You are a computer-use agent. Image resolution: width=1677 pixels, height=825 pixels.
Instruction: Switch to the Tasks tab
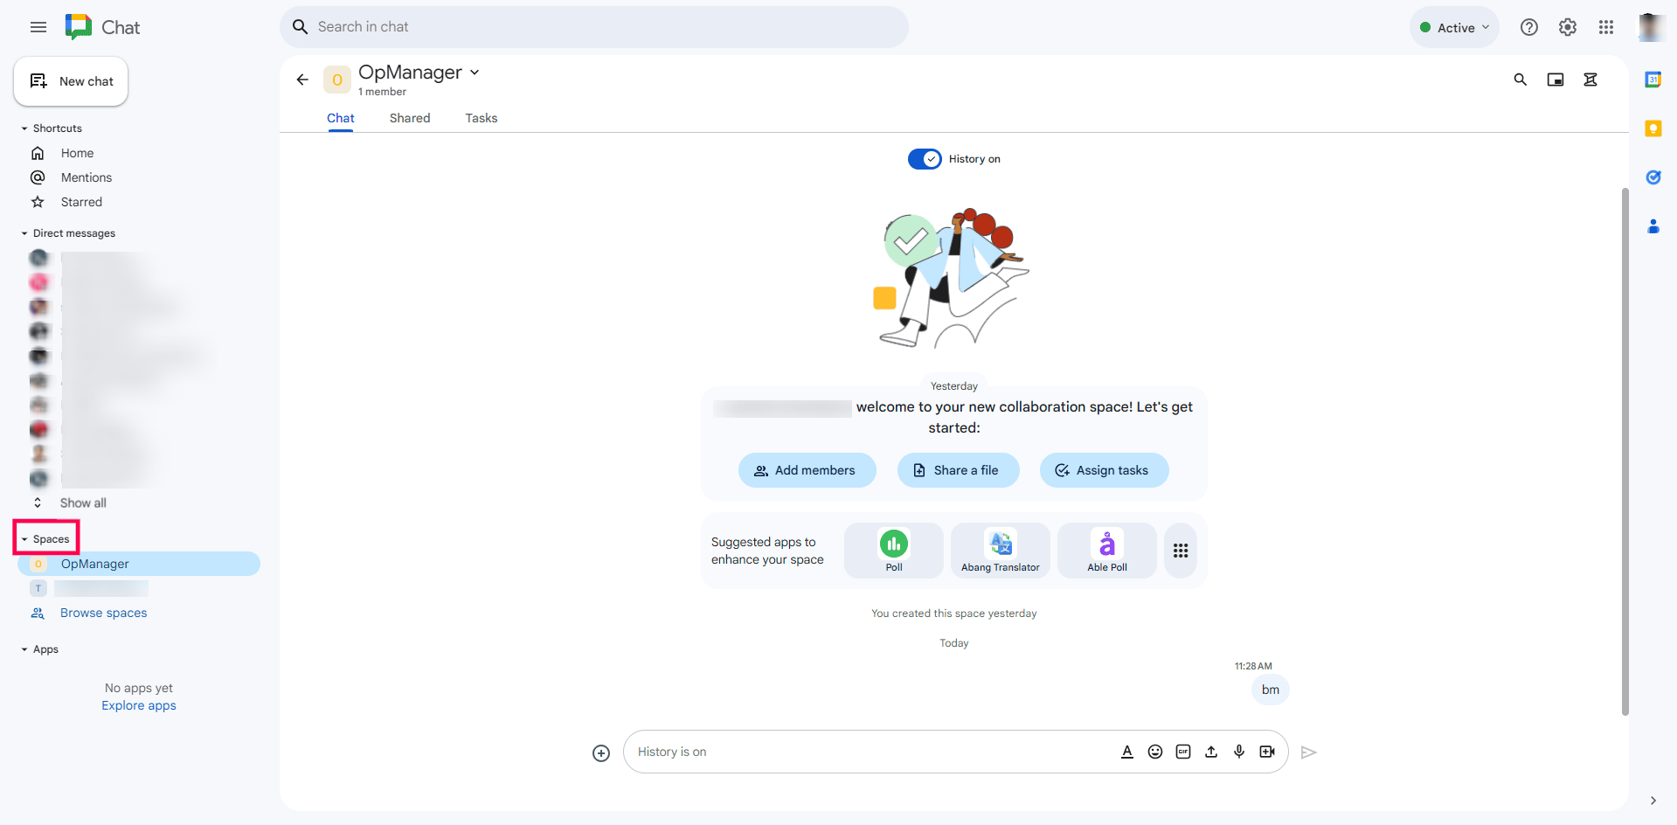pos(482,118)
